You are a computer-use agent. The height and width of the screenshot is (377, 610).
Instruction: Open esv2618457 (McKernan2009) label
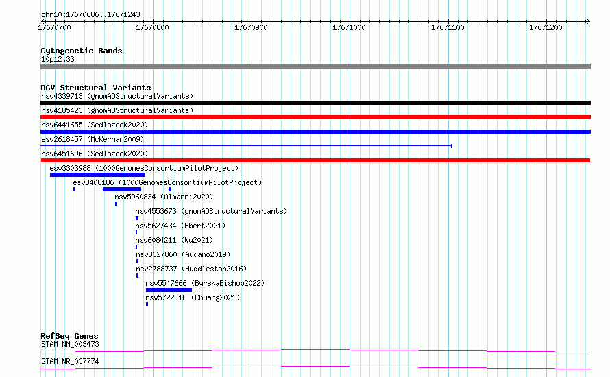click(x=93, y=139)
